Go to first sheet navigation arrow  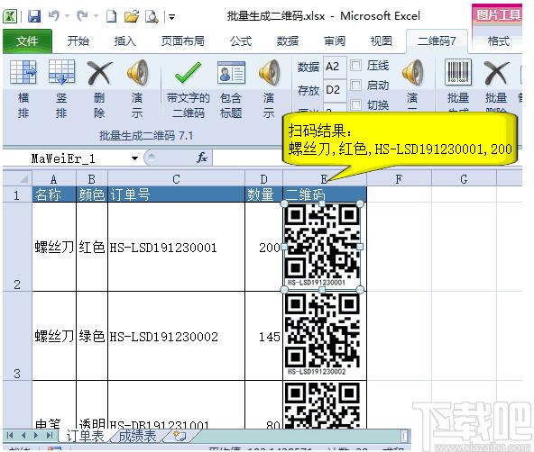point(10,436)
